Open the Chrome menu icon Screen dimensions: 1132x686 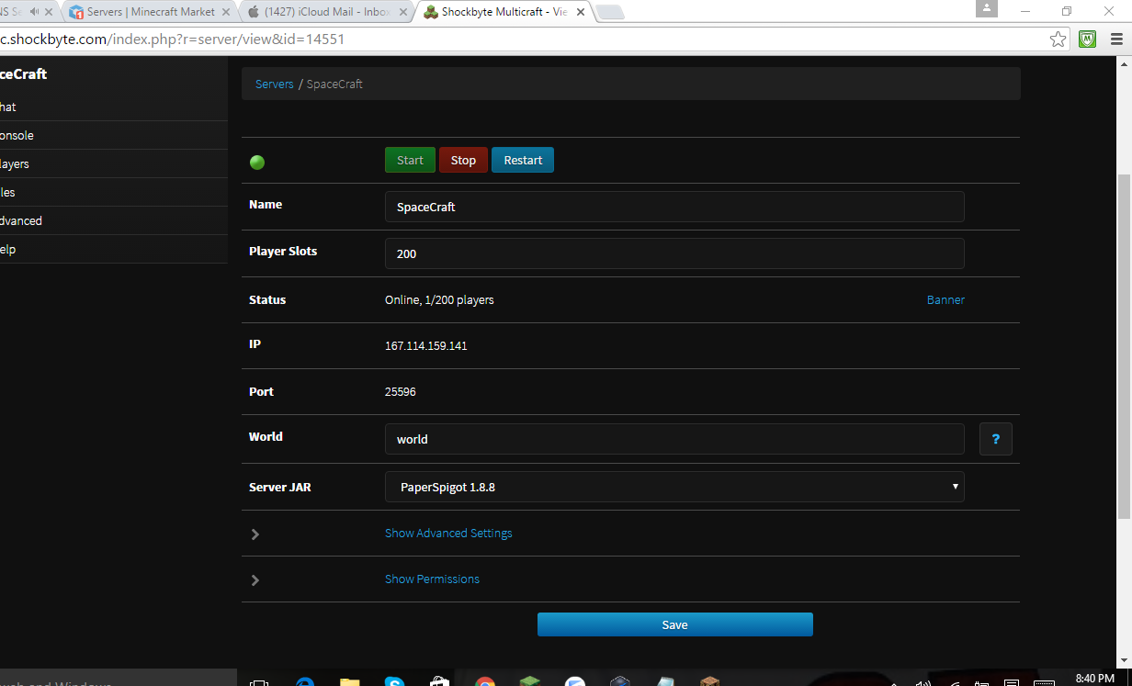click(1118, 39)
